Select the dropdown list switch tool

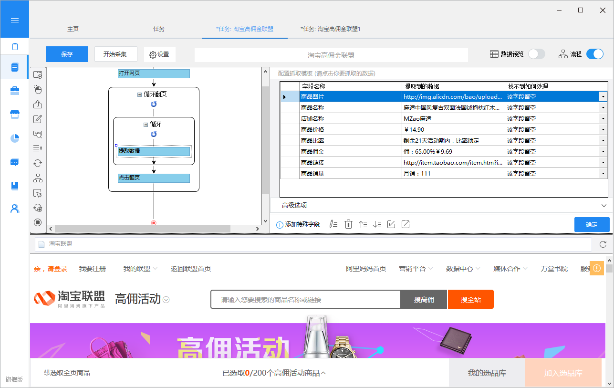[x=38, y=148]
